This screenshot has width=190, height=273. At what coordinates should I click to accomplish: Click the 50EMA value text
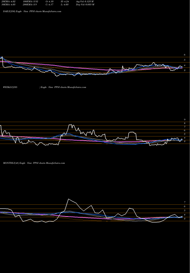pos(8,5)
